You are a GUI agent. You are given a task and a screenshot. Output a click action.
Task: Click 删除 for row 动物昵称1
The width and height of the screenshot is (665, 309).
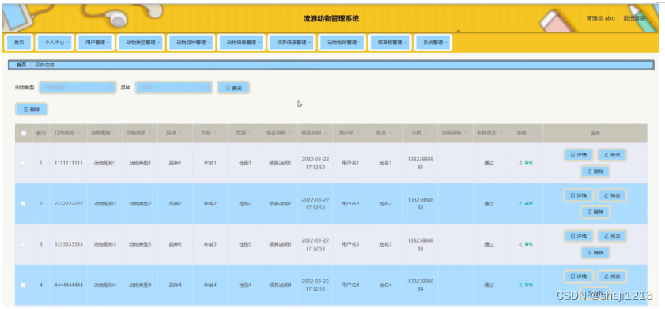(595, 171)
